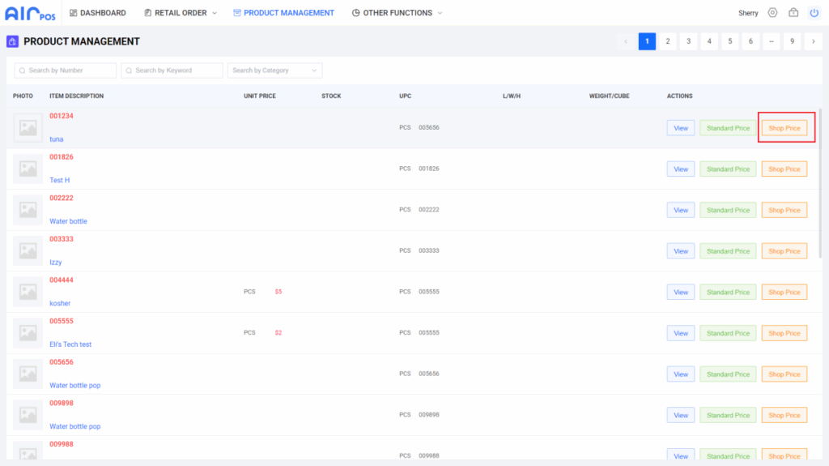Screen dimensions: 829x466
Task: Click the AirPOS logo
Action: 30,13
